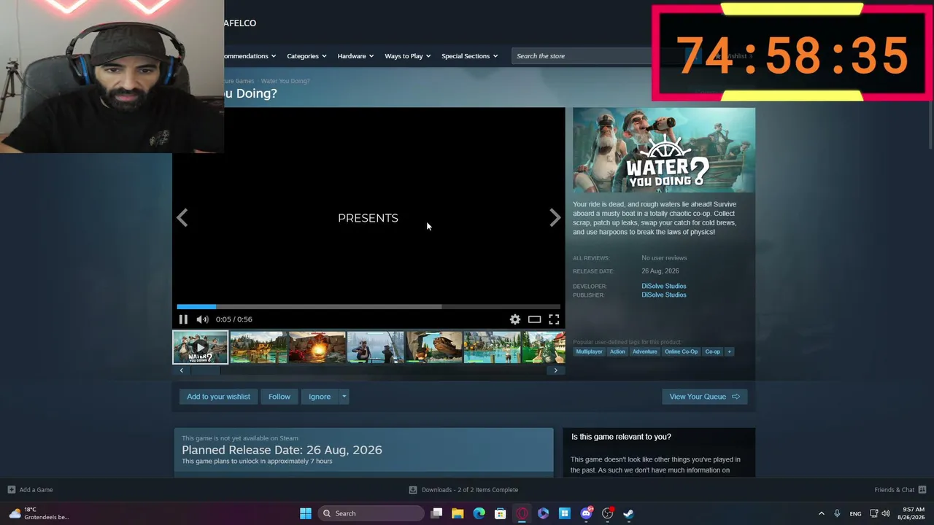
Task: Click the 'Is this game relevant to you?' heading
Action: click(621, 437)
